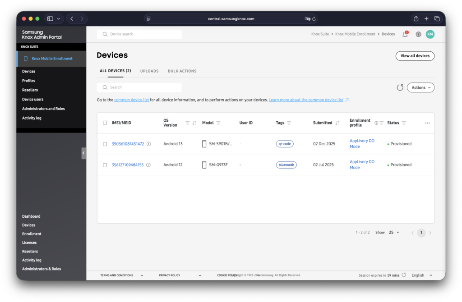Image resolution: width=462 pixels, height=302 pixels.
Task: Click the help question mark icon
Action: click(417, 34)
